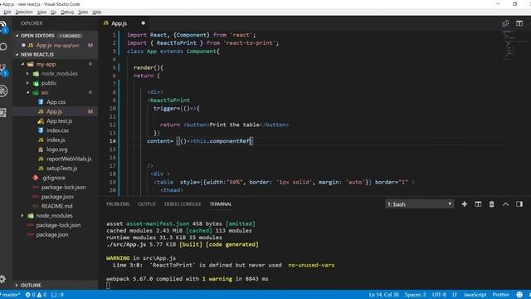
Task: Open package-lock.json inside my-app
Action: click(x=63, y=187)
